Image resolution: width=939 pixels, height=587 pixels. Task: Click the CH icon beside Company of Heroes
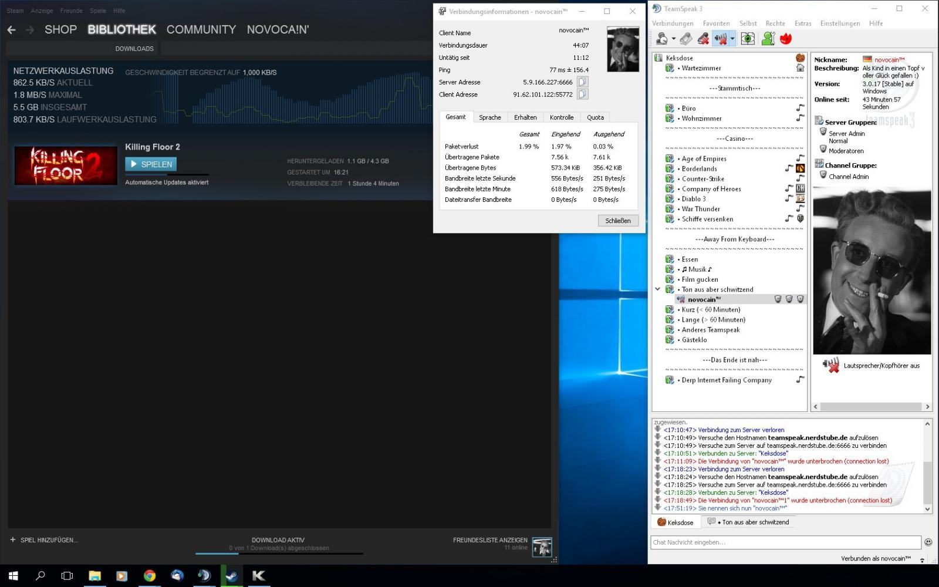(800, 188)
